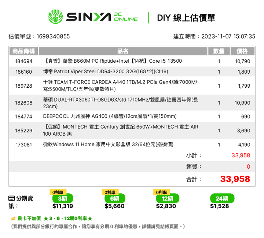Click the bank cooperation note in parentheses
Screen dimensions: 264x238
(x=98, y=227)
